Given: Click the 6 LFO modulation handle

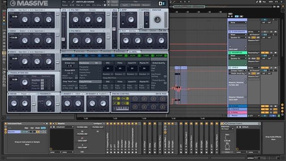Looking at the screenshot, I should (139, 55).
